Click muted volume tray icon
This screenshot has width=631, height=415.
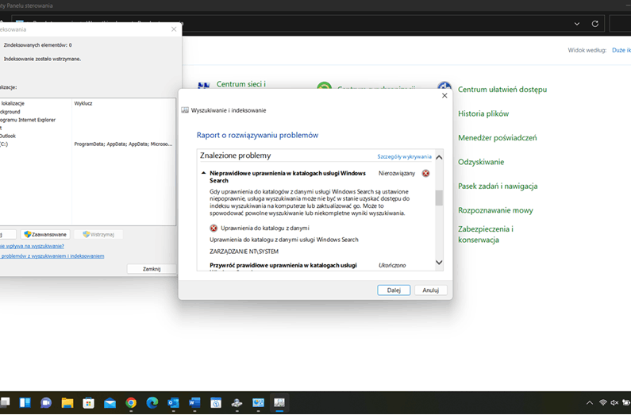coord(614,402)
